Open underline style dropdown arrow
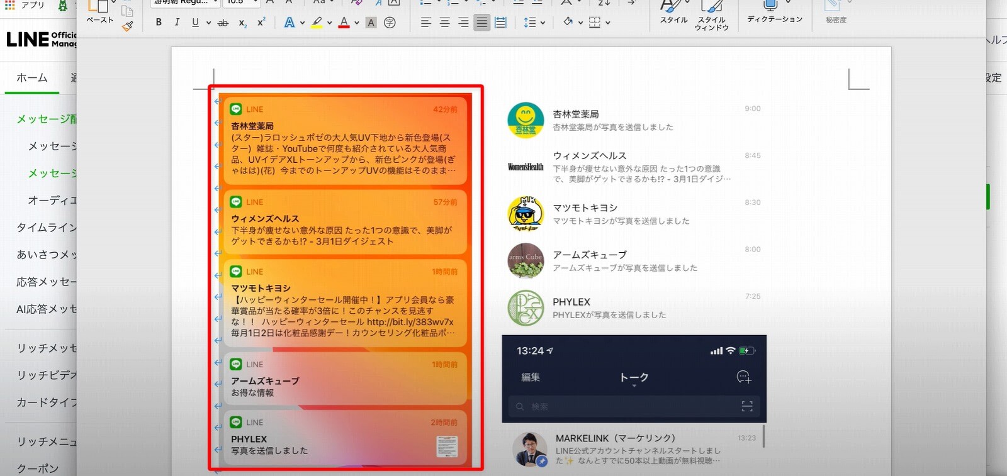 pyautogui.click(x=208, y=23)
